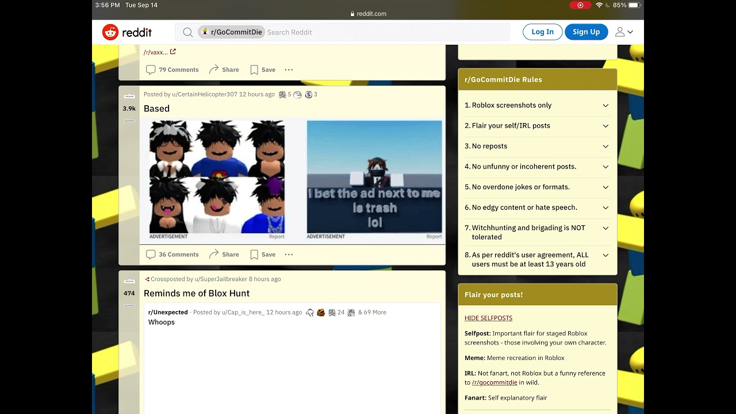Open the user account dropdown menu
Image resolution: width=736 pixels, height=414 pixels.
[624, 32]
